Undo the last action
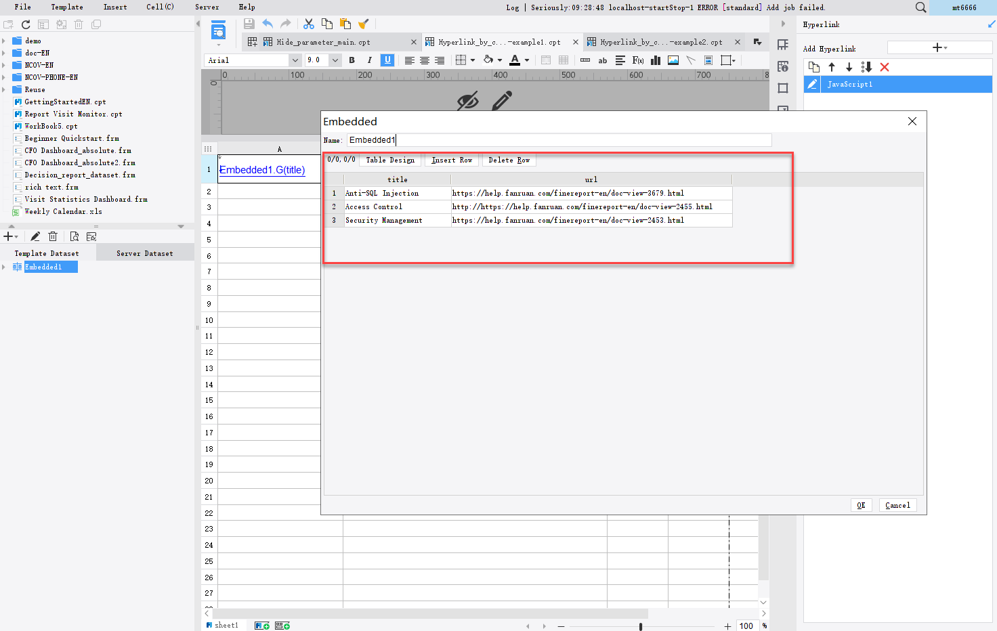The width and height of the screenshot is (997, 631). pos(268,24)
